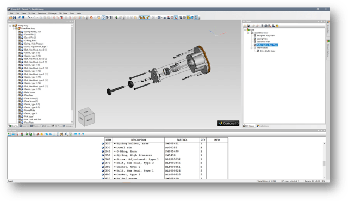Open the DPL Table panel dropdown arrow
Screen dimensions: 348x201
point(319,131)
